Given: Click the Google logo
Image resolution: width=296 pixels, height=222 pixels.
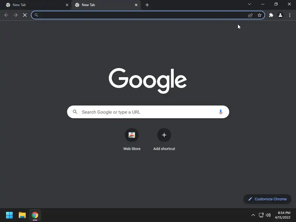Looking at the screenshot, I should [x=148, y=81].
